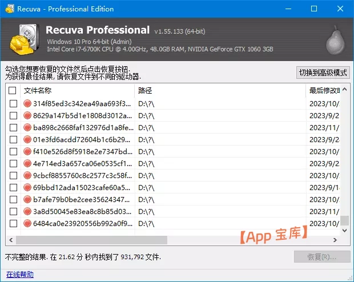Click red status dot for file ba898c2668faf132976d1a8fe

[x=27, y=127]
